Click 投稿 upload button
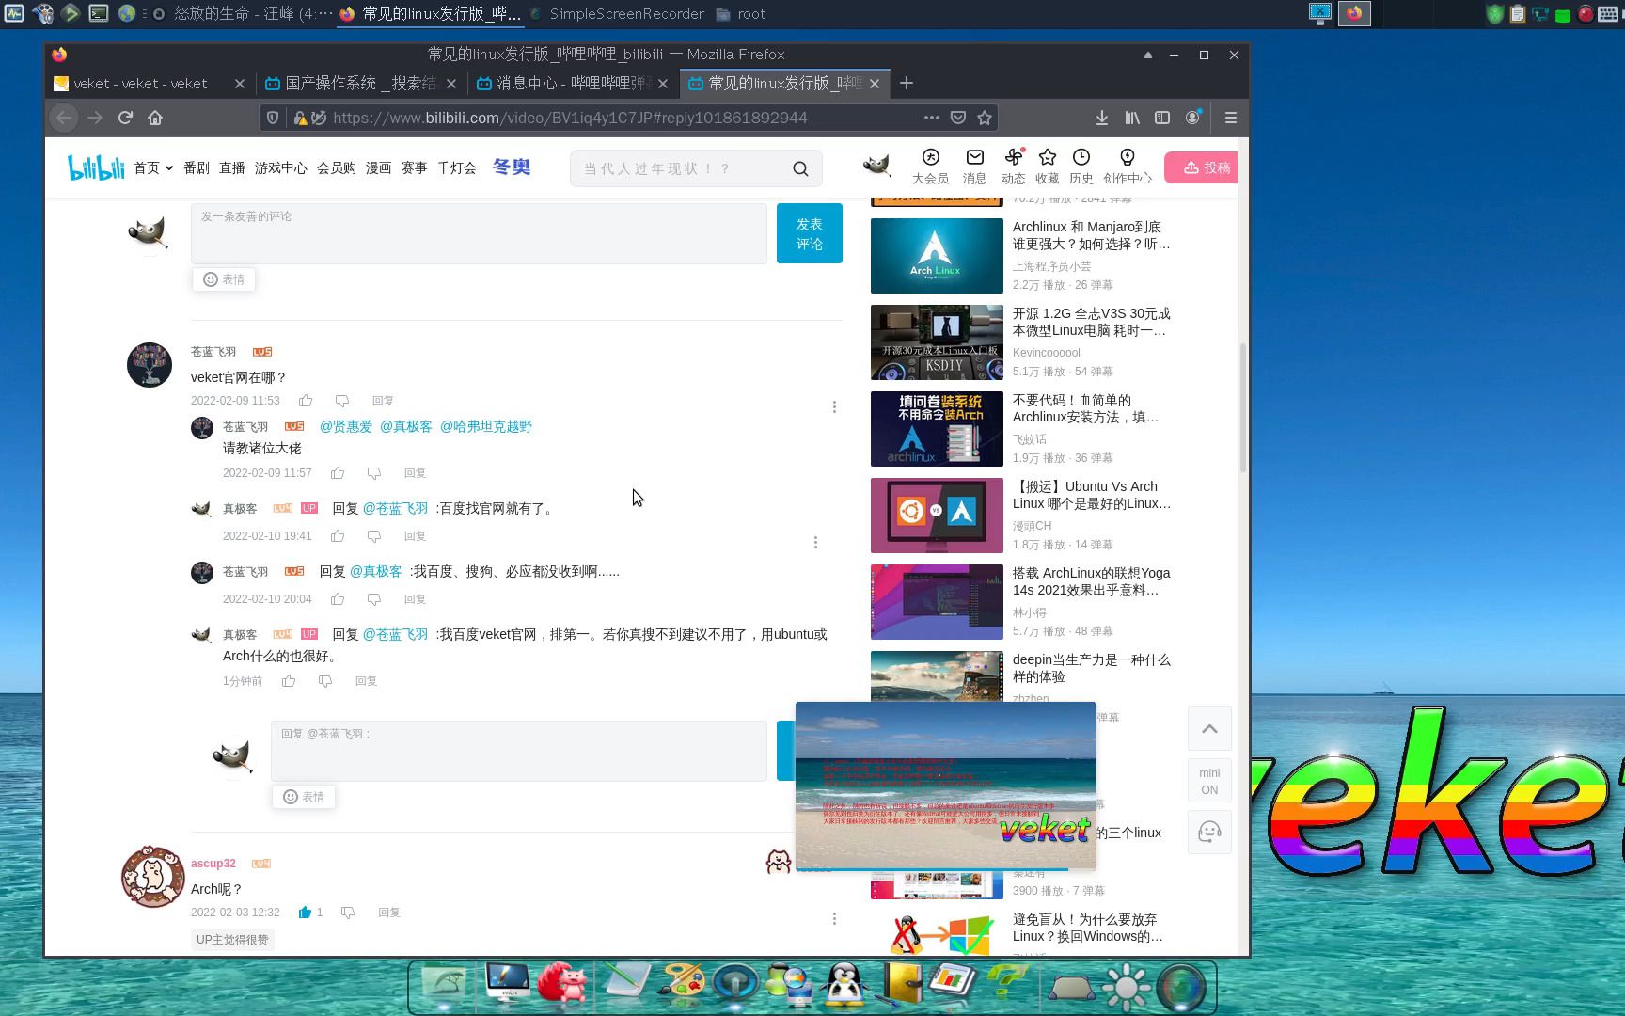This screenshot has width=1625, height=1016. (x=1201, y=167)
